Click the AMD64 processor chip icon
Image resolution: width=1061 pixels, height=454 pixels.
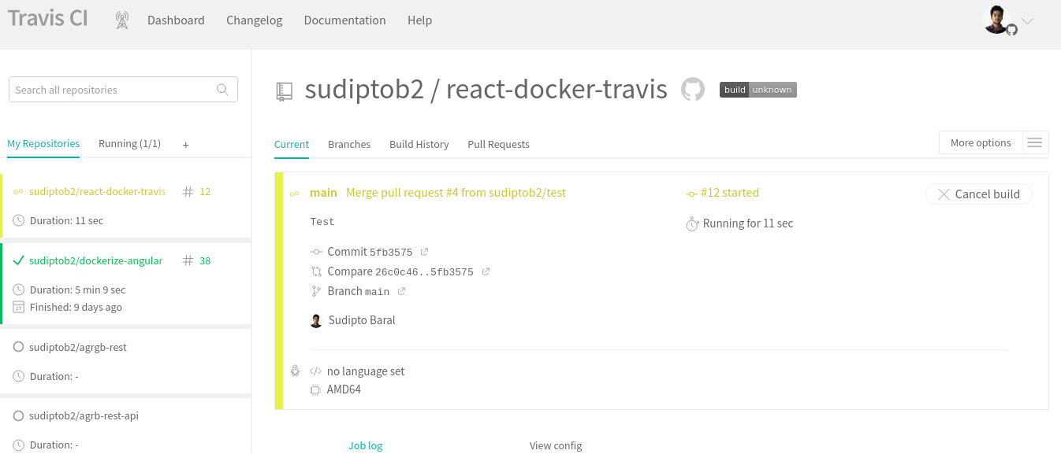coord(315,389)
